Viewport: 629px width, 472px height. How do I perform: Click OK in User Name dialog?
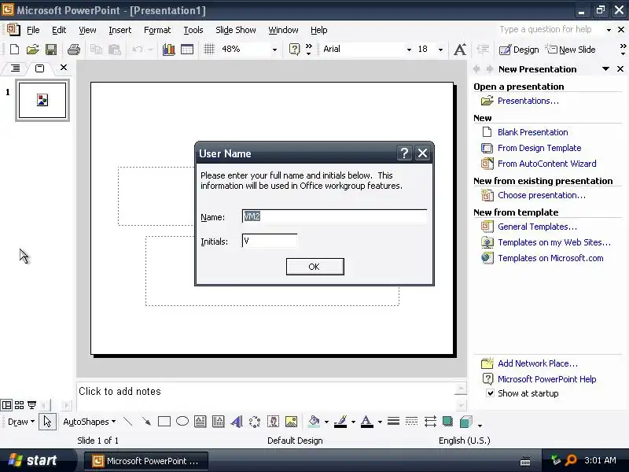pyautogui.click(x=315, y=267)
